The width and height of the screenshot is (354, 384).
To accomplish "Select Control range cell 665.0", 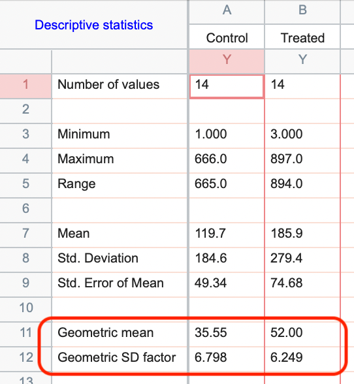I will pos(227,185).
